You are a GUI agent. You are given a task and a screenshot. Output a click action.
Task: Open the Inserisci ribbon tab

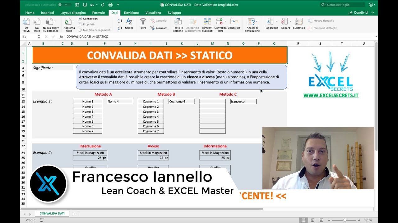pos(47,13)
